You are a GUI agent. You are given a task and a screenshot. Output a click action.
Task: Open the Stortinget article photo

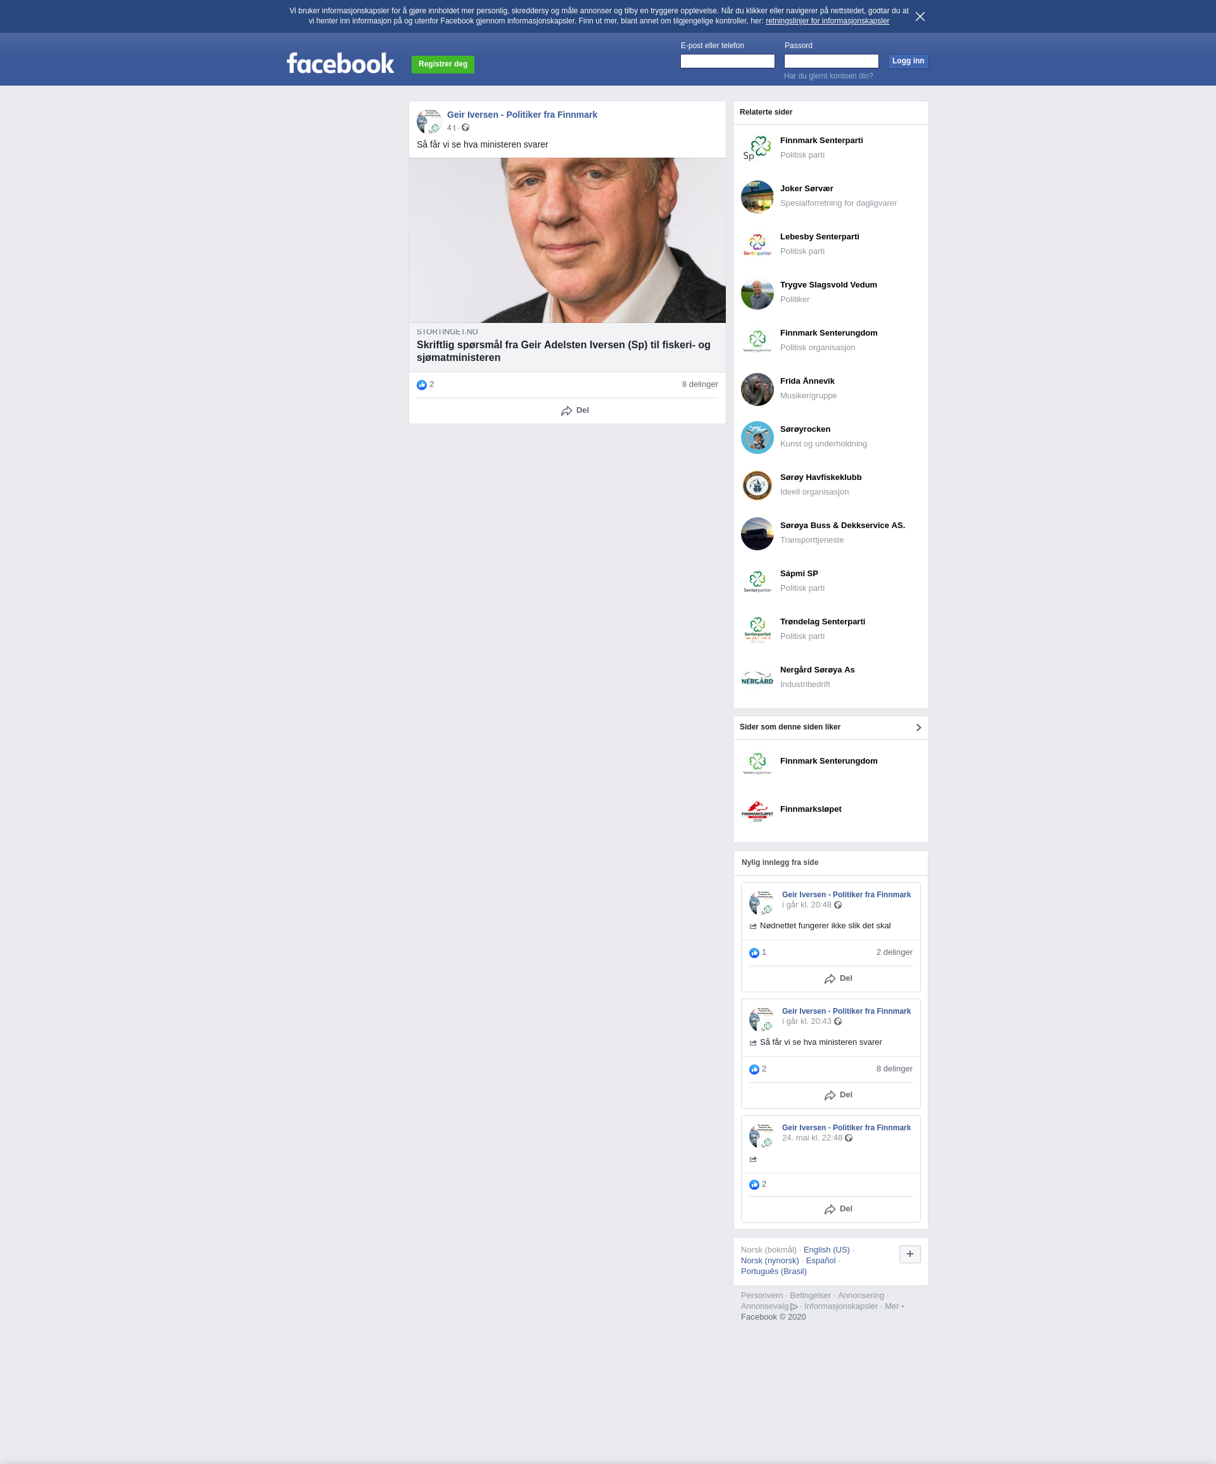click(x=567, y=241)
